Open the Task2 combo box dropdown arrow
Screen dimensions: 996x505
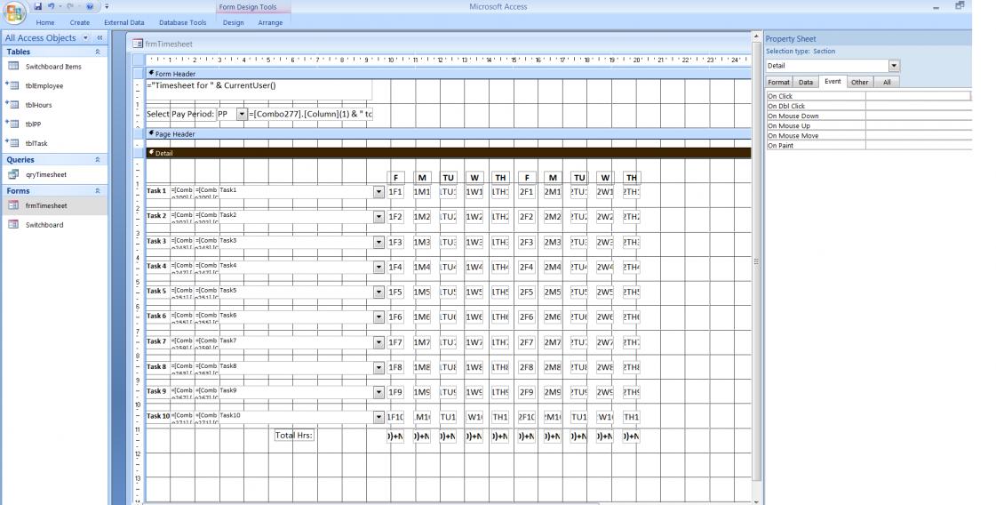coord(378,217)
